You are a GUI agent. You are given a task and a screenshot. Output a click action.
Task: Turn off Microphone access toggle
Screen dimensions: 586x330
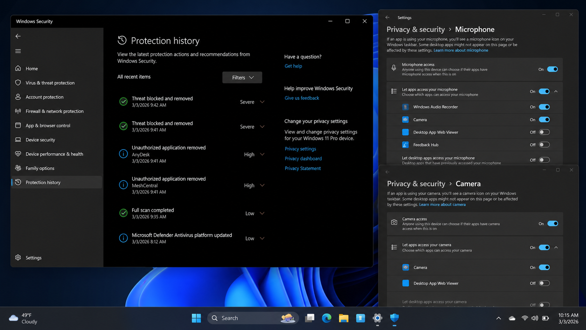[552, 69]
